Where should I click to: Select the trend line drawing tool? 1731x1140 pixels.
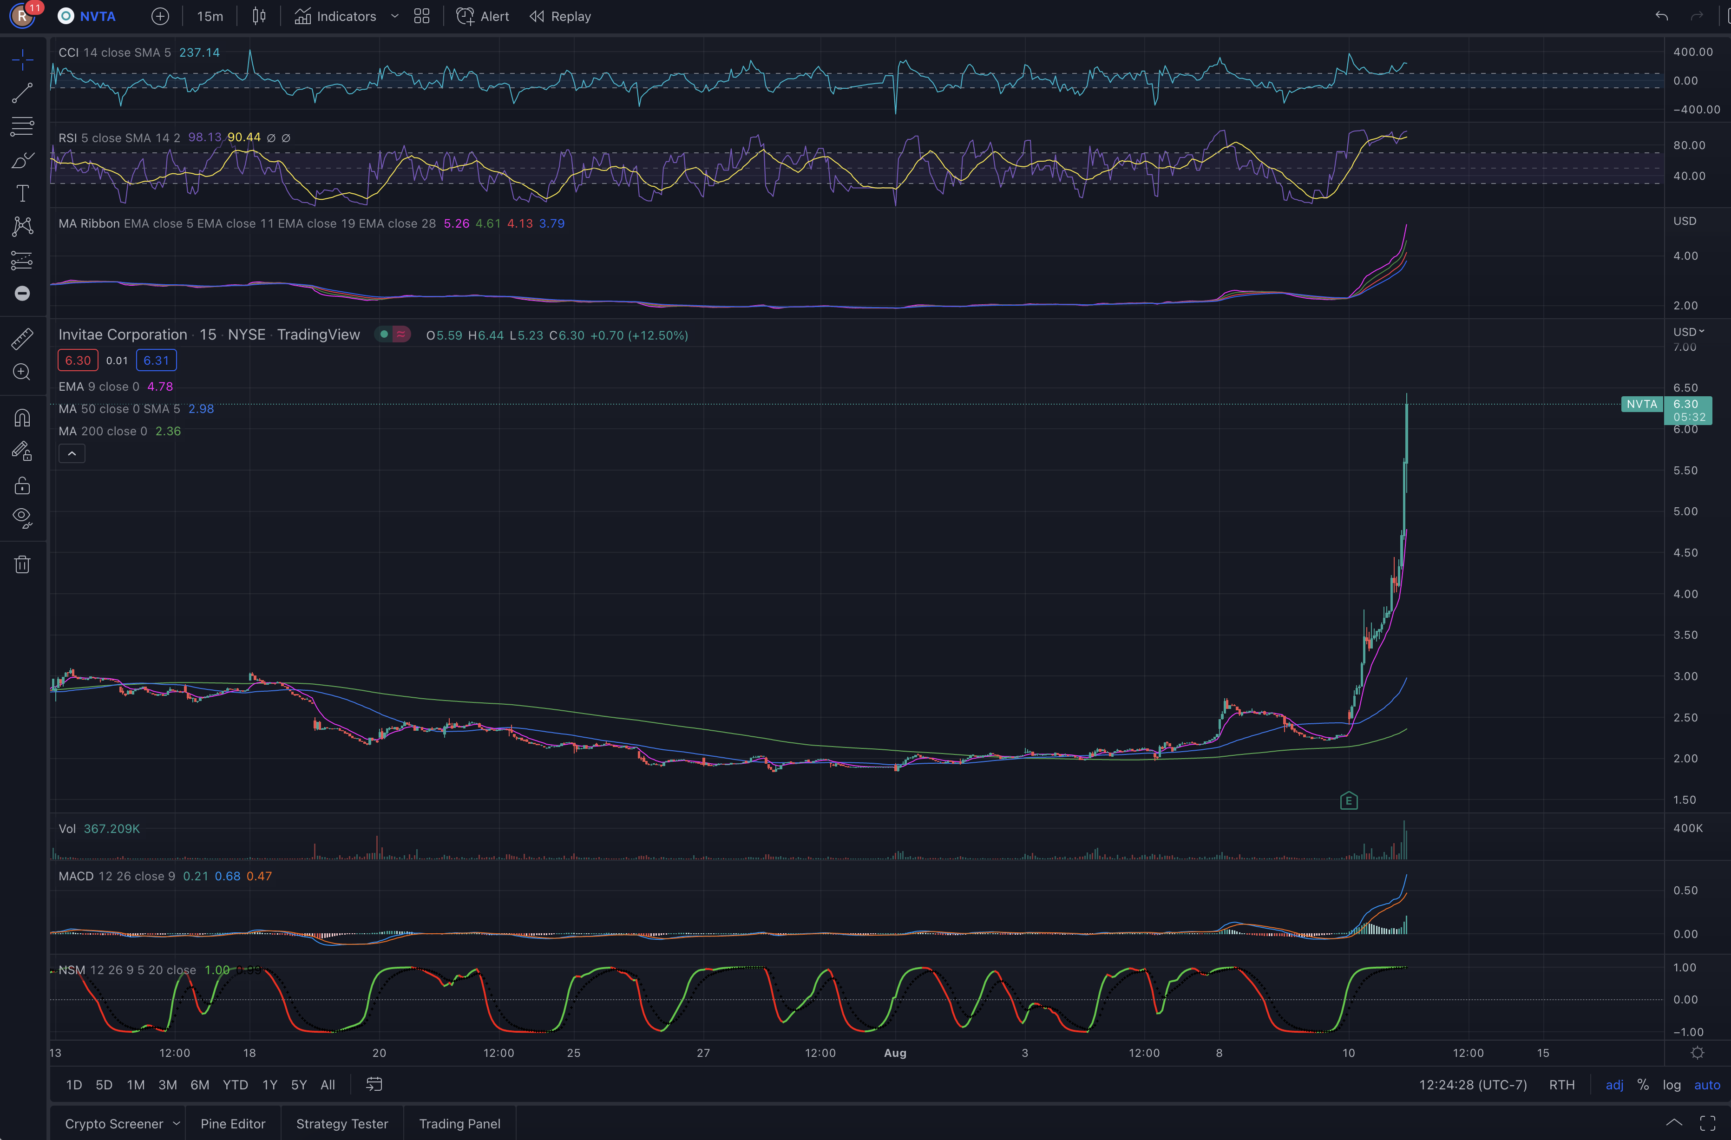click(x=23, y=93)
